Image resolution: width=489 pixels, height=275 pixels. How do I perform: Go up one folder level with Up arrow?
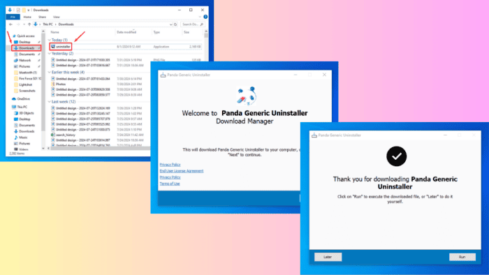29,24
